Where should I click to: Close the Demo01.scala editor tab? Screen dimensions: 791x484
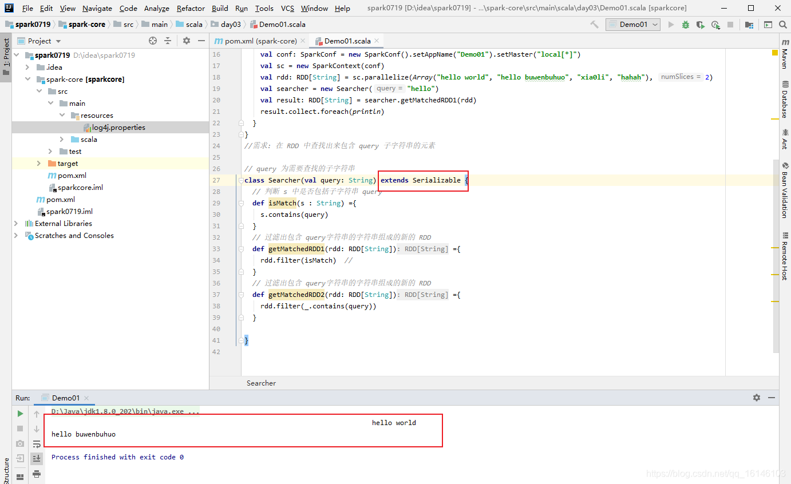[x=377, y=41]
